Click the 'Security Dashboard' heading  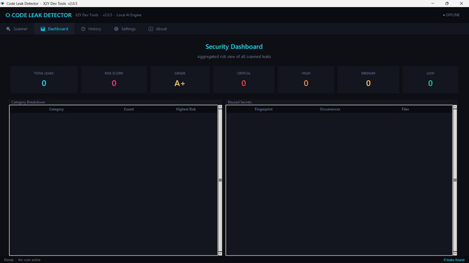[234, 47]
